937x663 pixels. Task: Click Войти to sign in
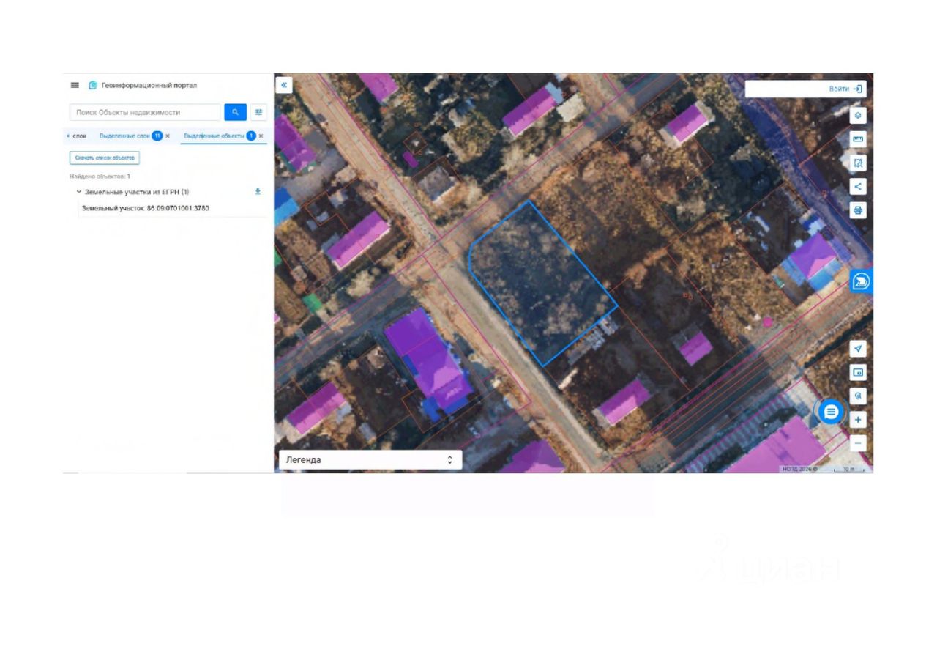tap(845, 89)
